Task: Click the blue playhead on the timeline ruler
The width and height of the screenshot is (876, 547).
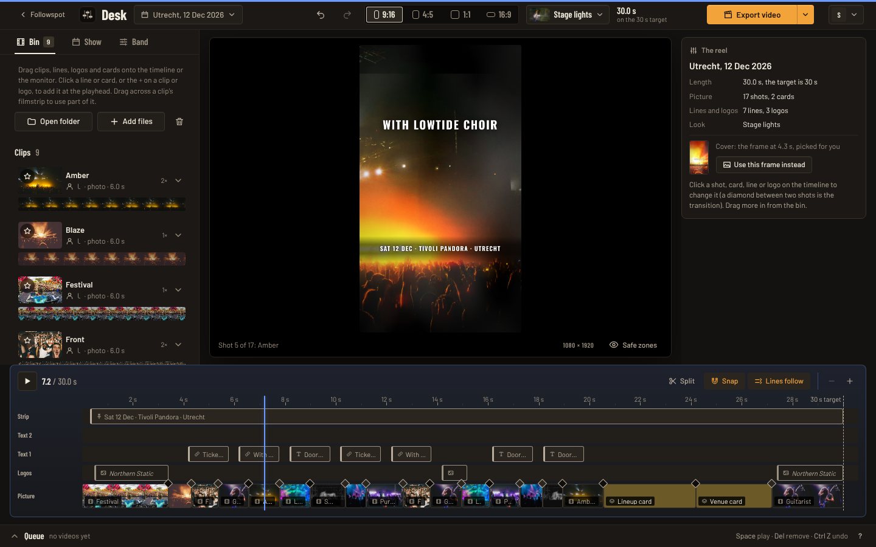Action: coord(265,400)
